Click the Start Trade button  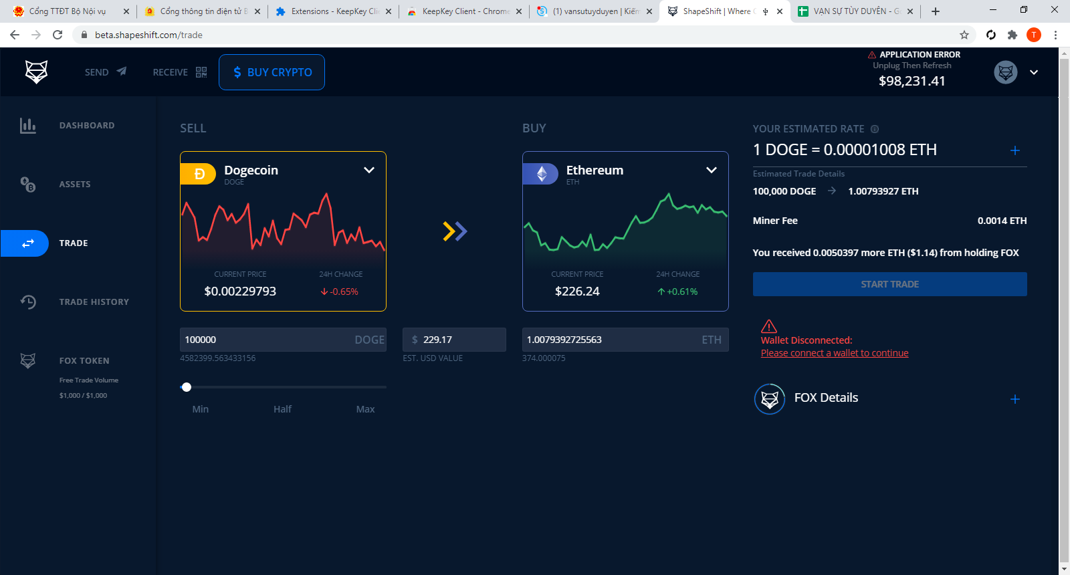(x=890, y=284)
